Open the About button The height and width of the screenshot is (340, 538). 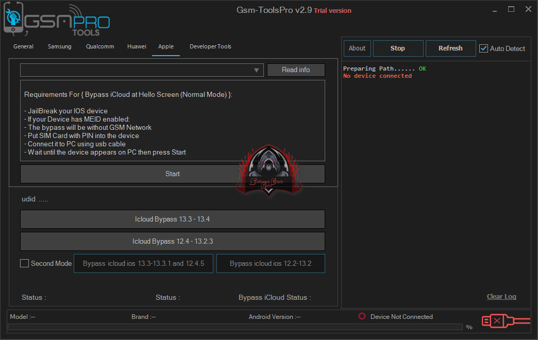pyautogui.click(x=357, y=48)
